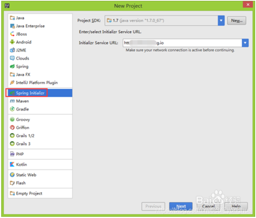Image resolution: width=256 pixels, height=218 pixels.
Task: Click the Flash icon
Action: point(12,183)
